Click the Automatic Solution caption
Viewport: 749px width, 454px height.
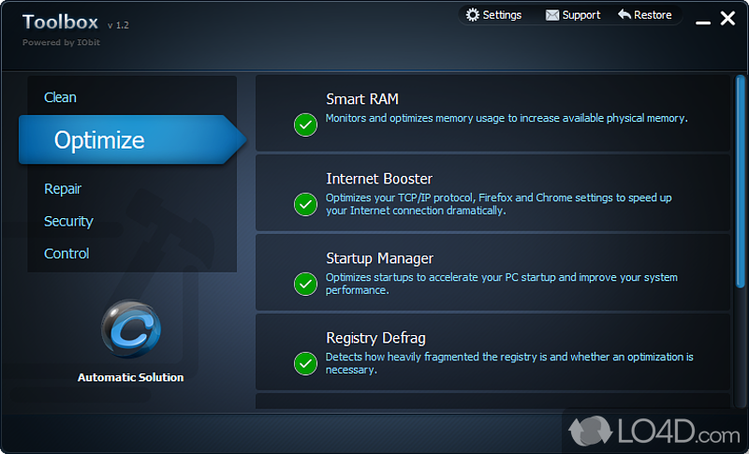(131, 377)
